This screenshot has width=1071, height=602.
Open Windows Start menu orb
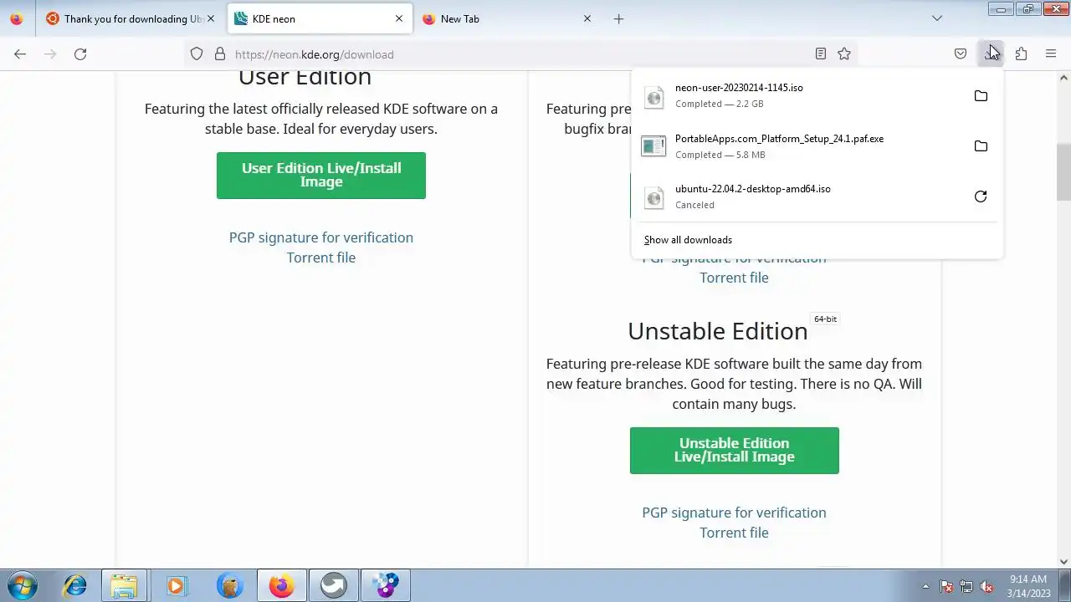coord(22,585)
